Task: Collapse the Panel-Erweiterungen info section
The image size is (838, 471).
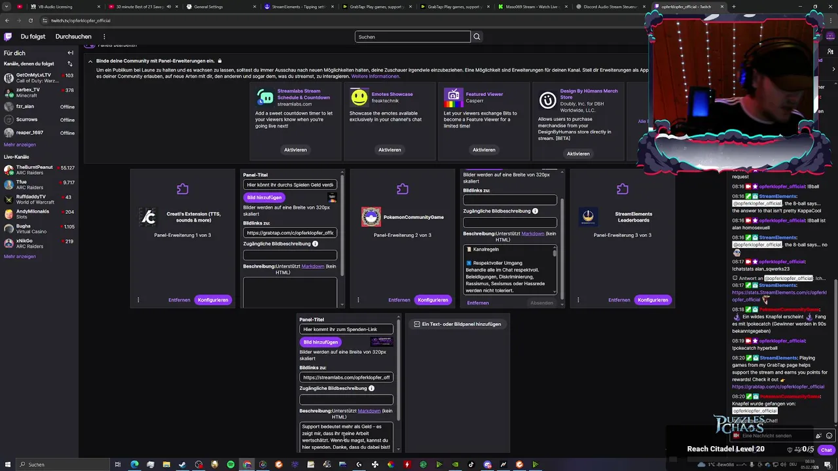Action: 90,61
